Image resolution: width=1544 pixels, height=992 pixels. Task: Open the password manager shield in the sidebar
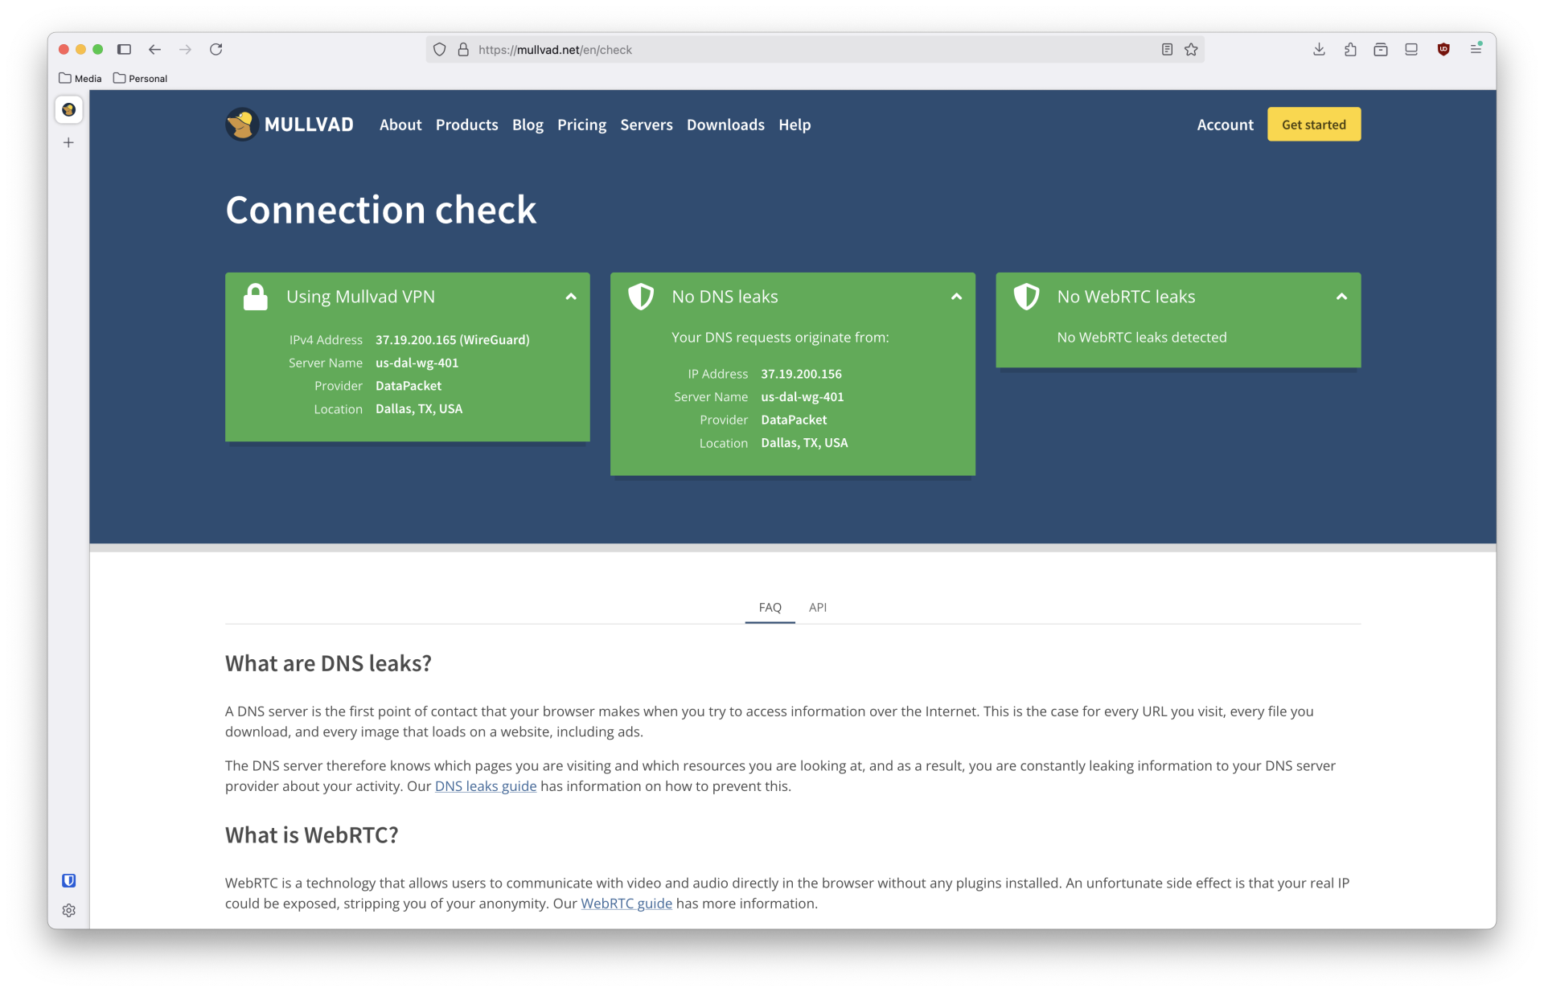coord(68,880)
